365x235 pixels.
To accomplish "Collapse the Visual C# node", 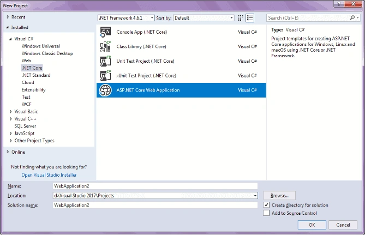I will pos(10,39).
